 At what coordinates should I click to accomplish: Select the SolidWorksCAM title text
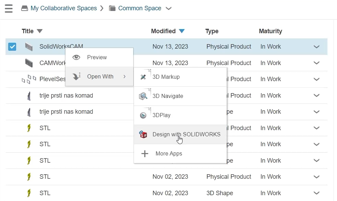point(61,46)
